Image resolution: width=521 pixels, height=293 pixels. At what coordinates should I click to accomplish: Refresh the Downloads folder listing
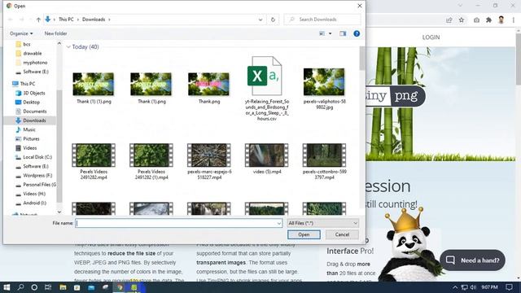tap(273, 20)
